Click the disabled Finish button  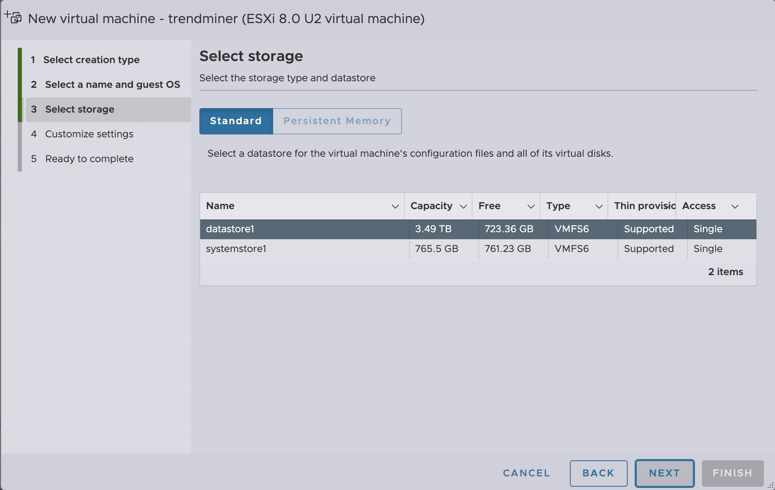[x=731, y=473]
